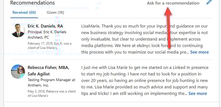Click the divider between the two recommendations

coord(111,59)
